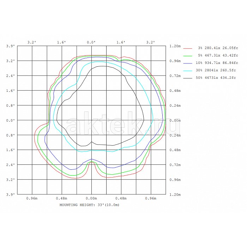
Task: Click the cyan 30% legend line
Action: [188, 71]
